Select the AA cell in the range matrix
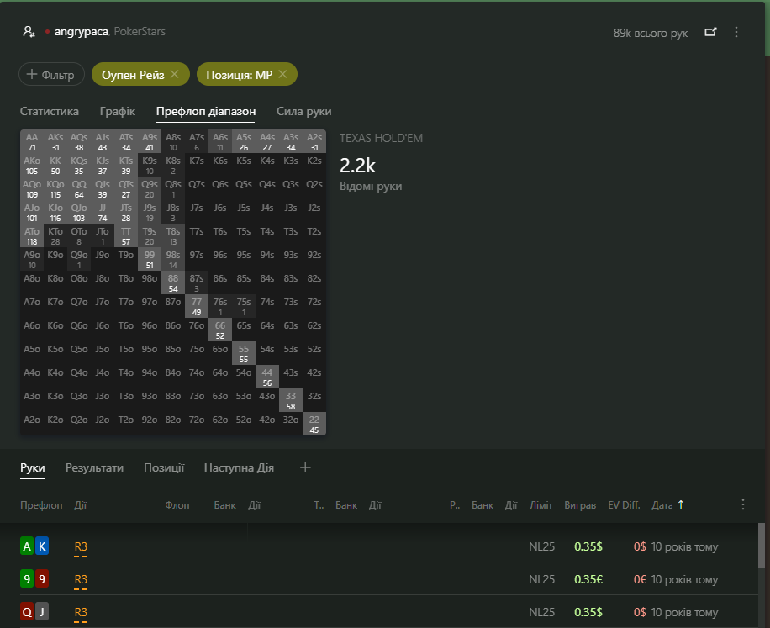 tap(32, 142)
